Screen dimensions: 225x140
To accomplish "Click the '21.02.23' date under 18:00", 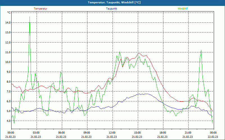I will coord(162,137).
